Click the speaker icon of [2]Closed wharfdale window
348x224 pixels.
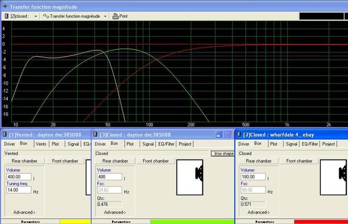point(239,134)
